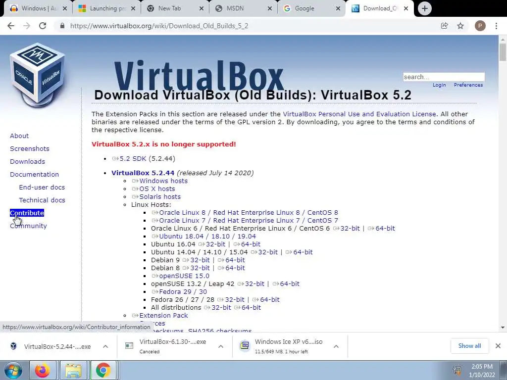Screen dimensions: 507x380
Task: View site info via the padlock icon
Action: point(62,26)
